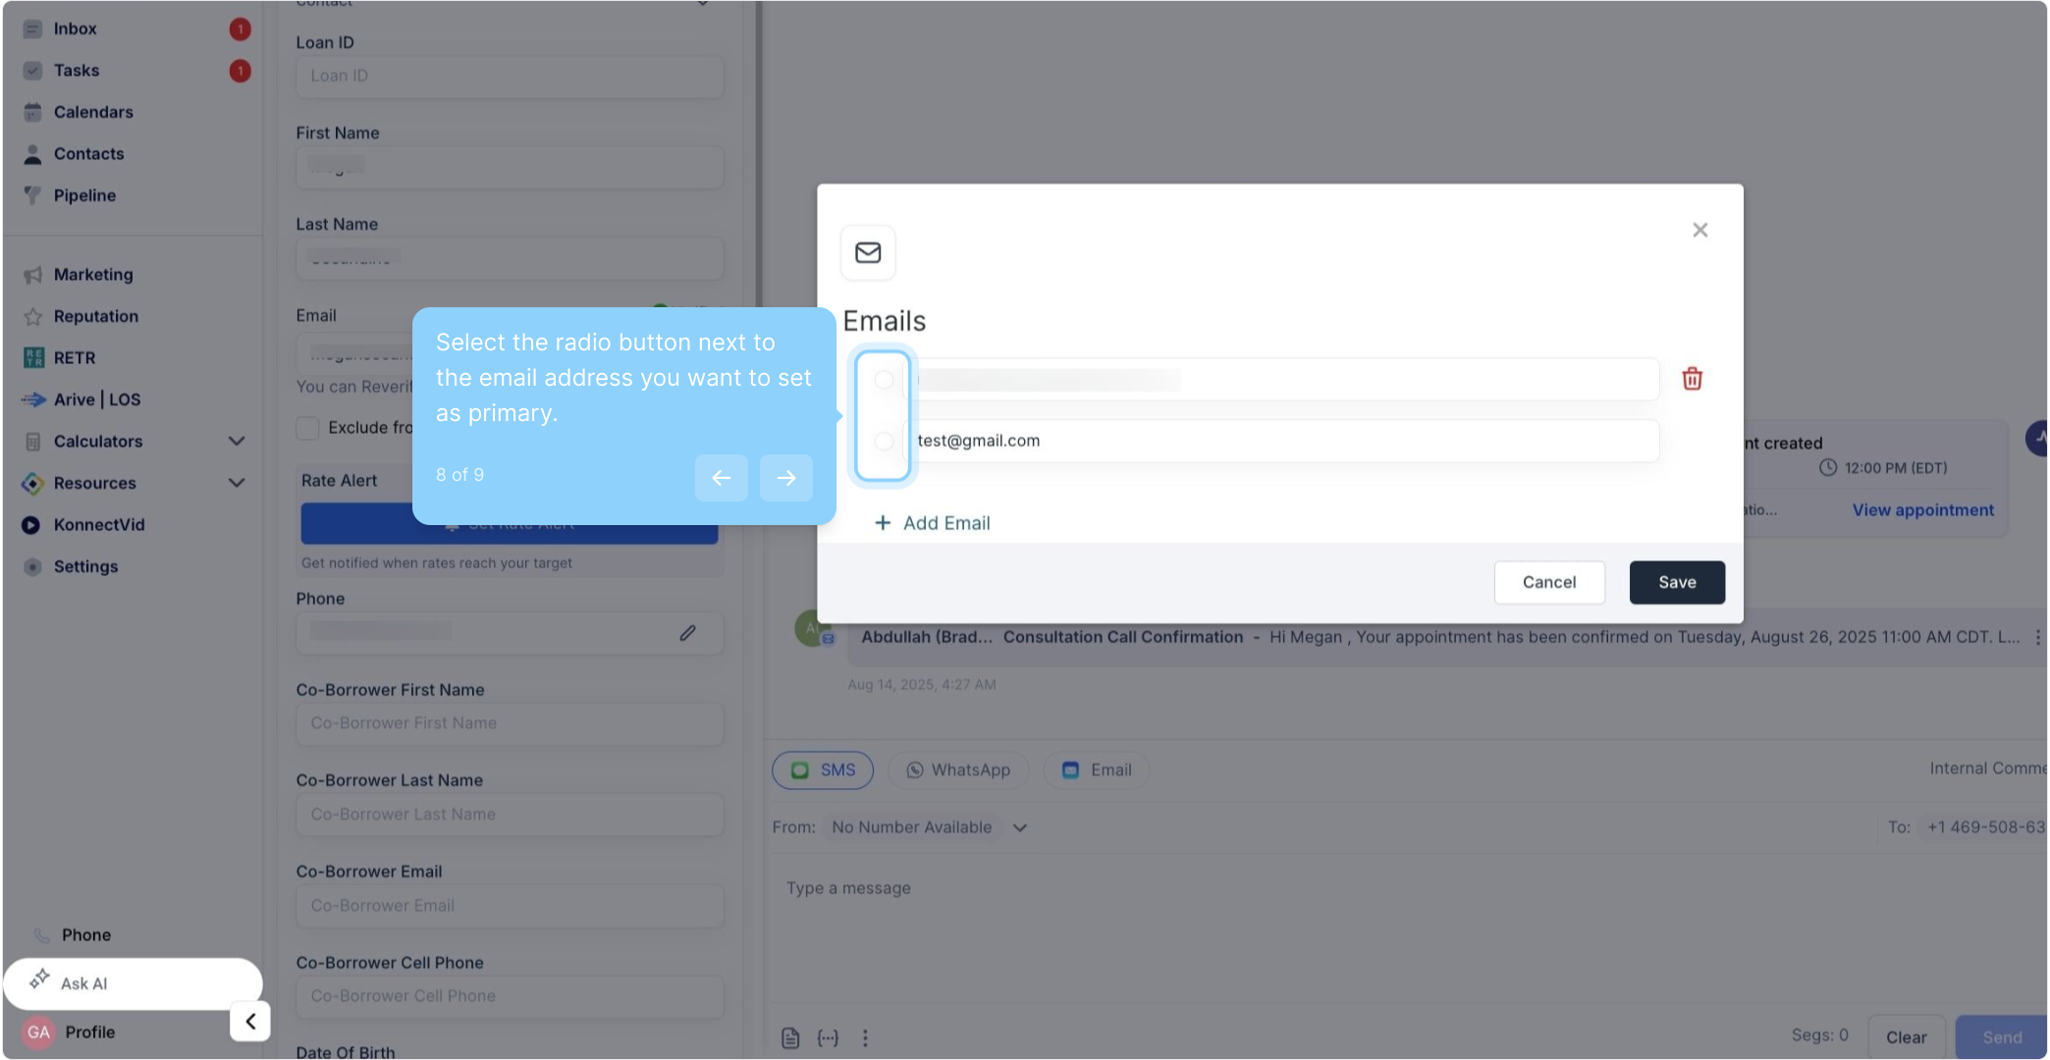Select the first email's radio button
The image size is (2050, 1060).
pyautogui.click(x=884, y=380)
